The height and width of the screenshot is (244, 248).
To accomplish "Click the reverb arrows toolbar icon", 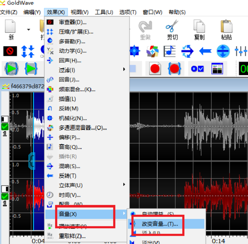I will [x=187, y=51].
